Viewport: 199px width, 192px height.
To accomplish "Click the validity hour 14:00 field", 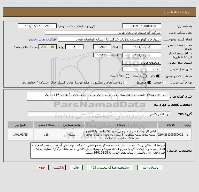I will point(102,55).
